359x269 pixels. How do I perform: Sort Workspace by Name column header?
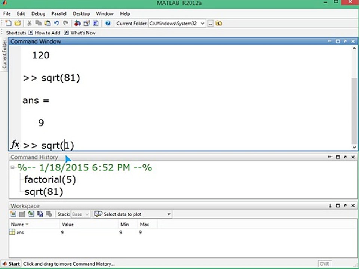(34, 225)
